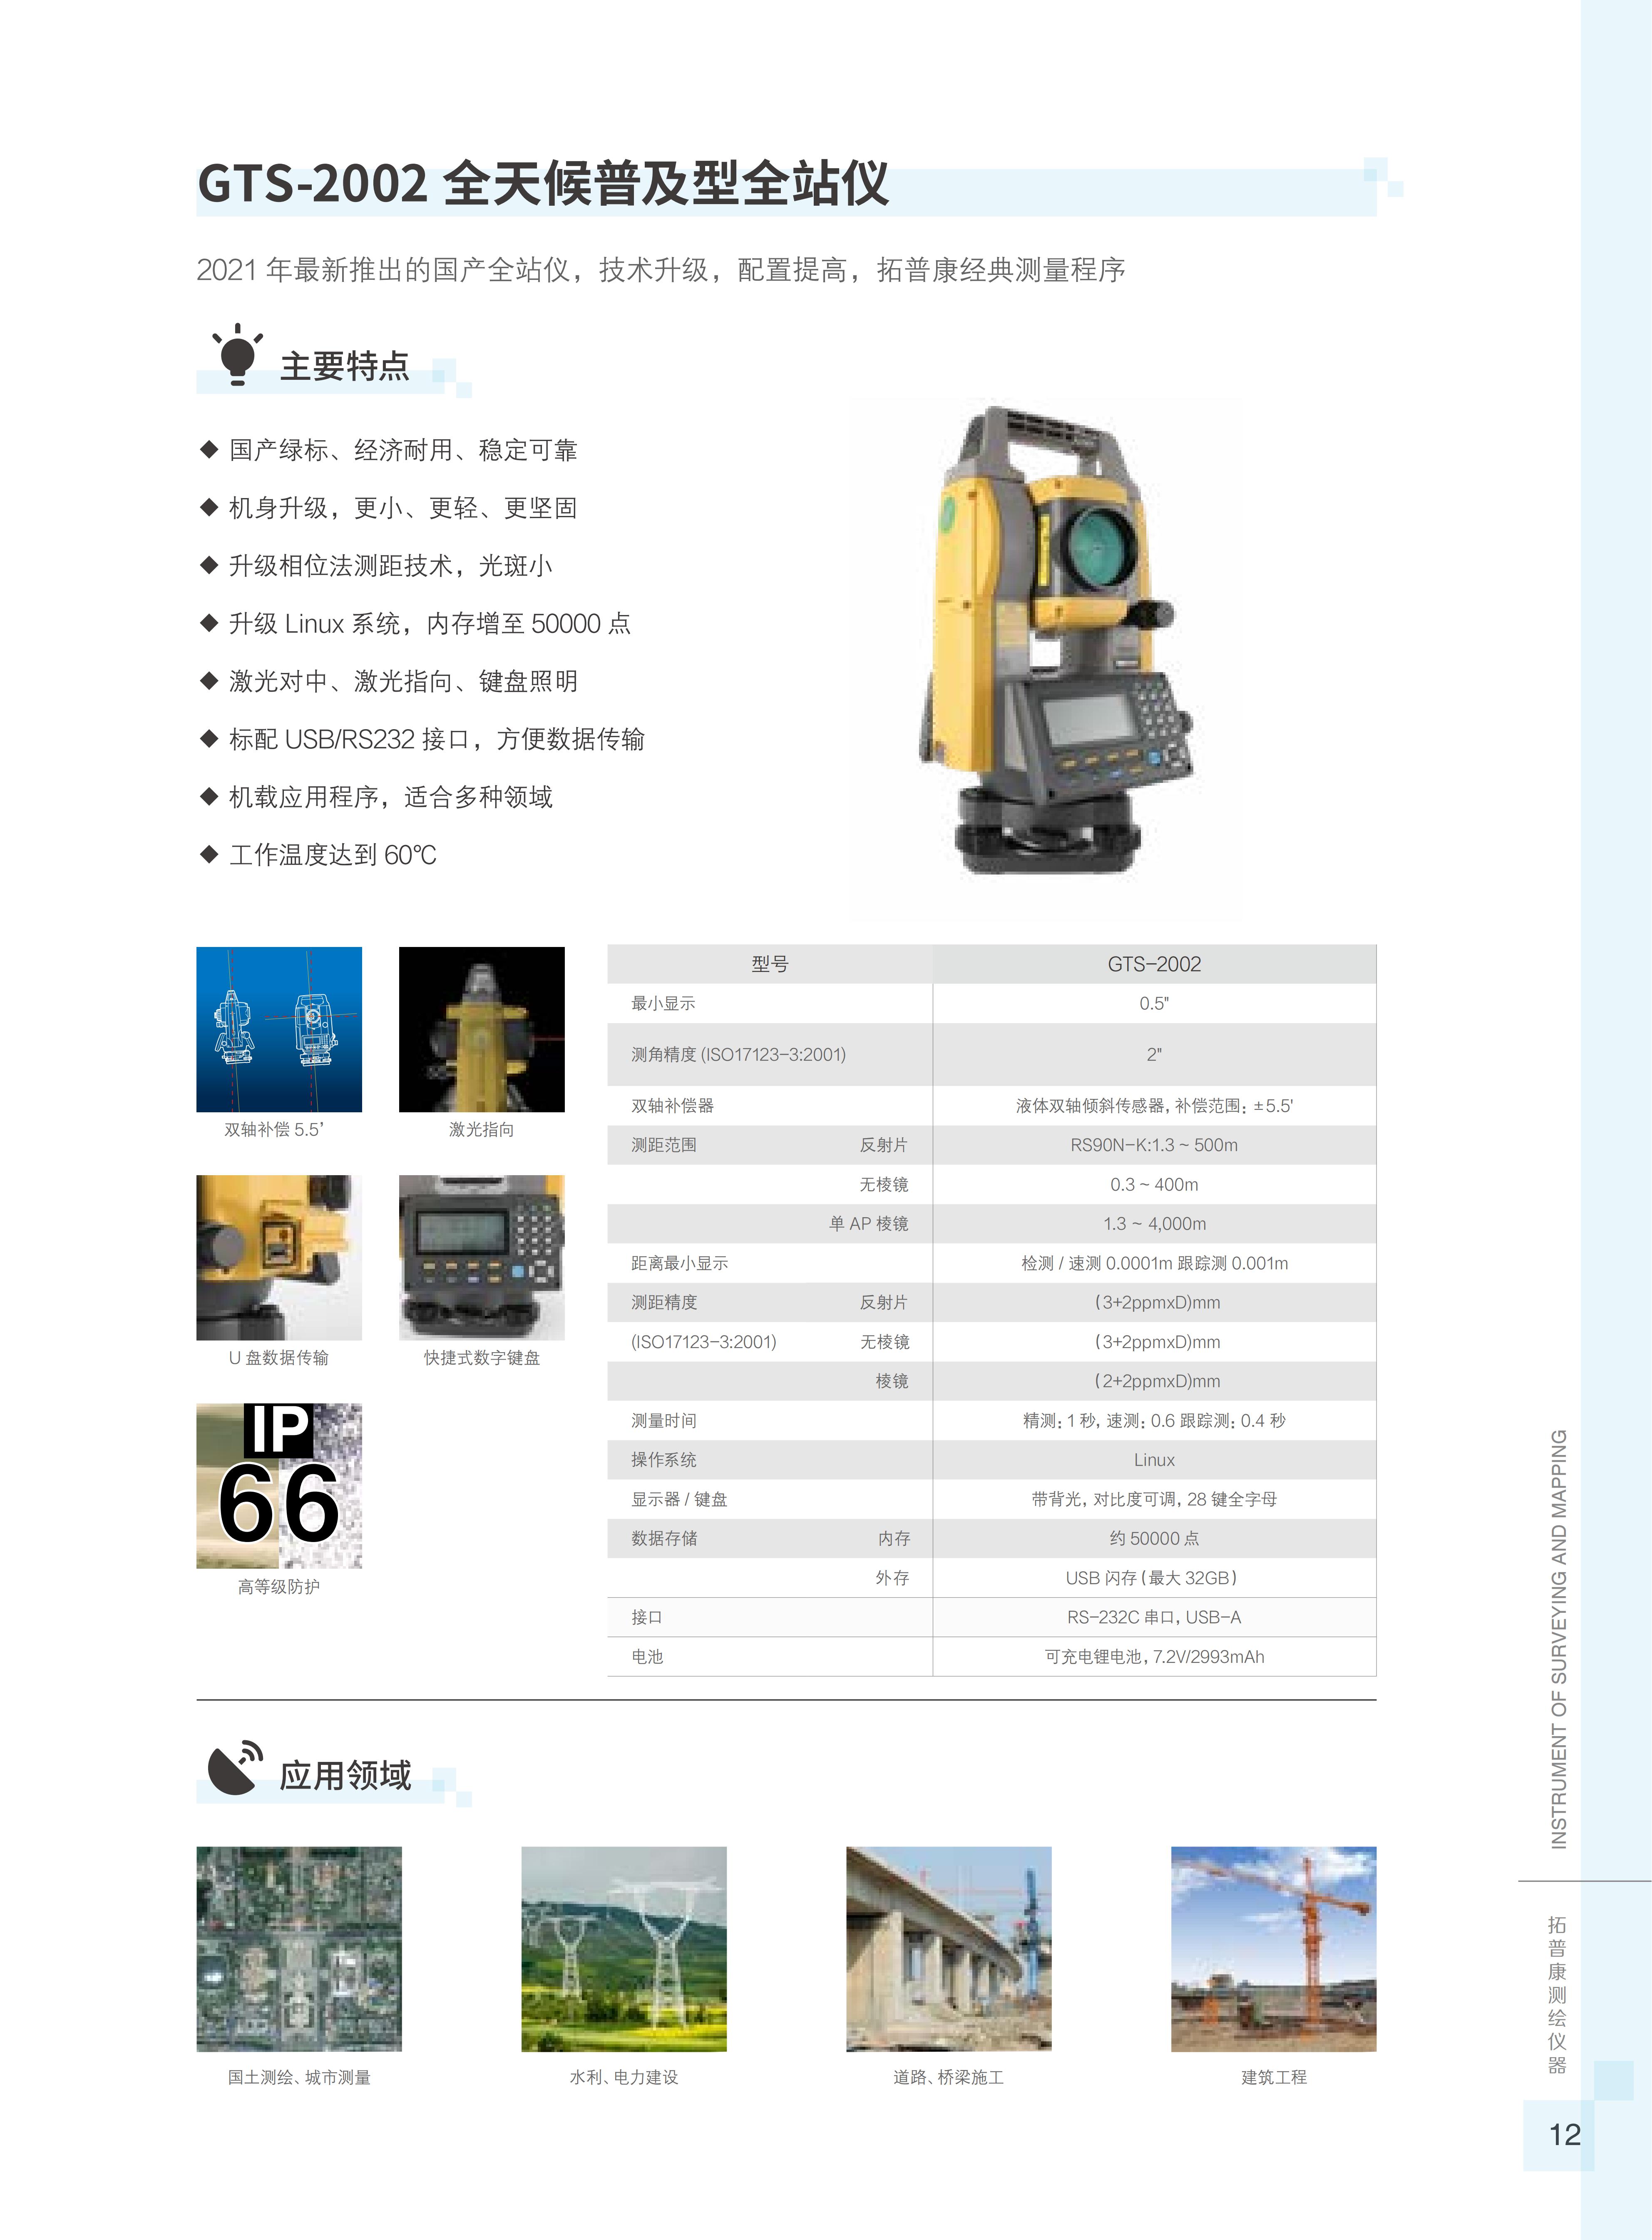Screen dimensions: 1652x2240
Task: Select the U 盘数据传输 thumbnail image
Action: pyautogui.click(x=279, y=1258)
